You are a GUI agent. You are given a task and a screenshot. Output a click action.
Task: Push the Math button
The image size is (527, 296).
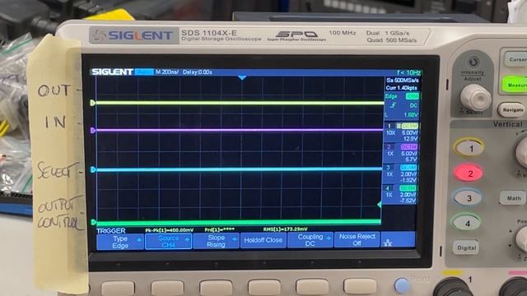pos(513,198)
